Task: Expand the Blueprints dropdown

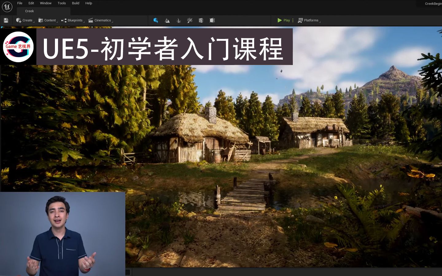Action: pyautogui.click(x=72, y=20)
